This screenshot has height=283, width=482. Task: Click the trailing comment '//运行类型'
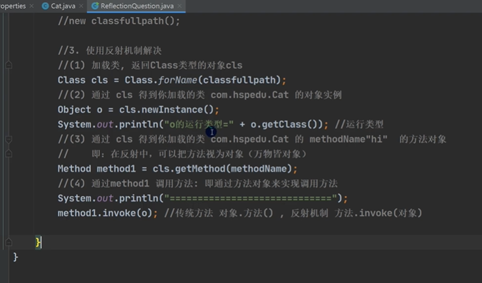[x=359, y=124]
